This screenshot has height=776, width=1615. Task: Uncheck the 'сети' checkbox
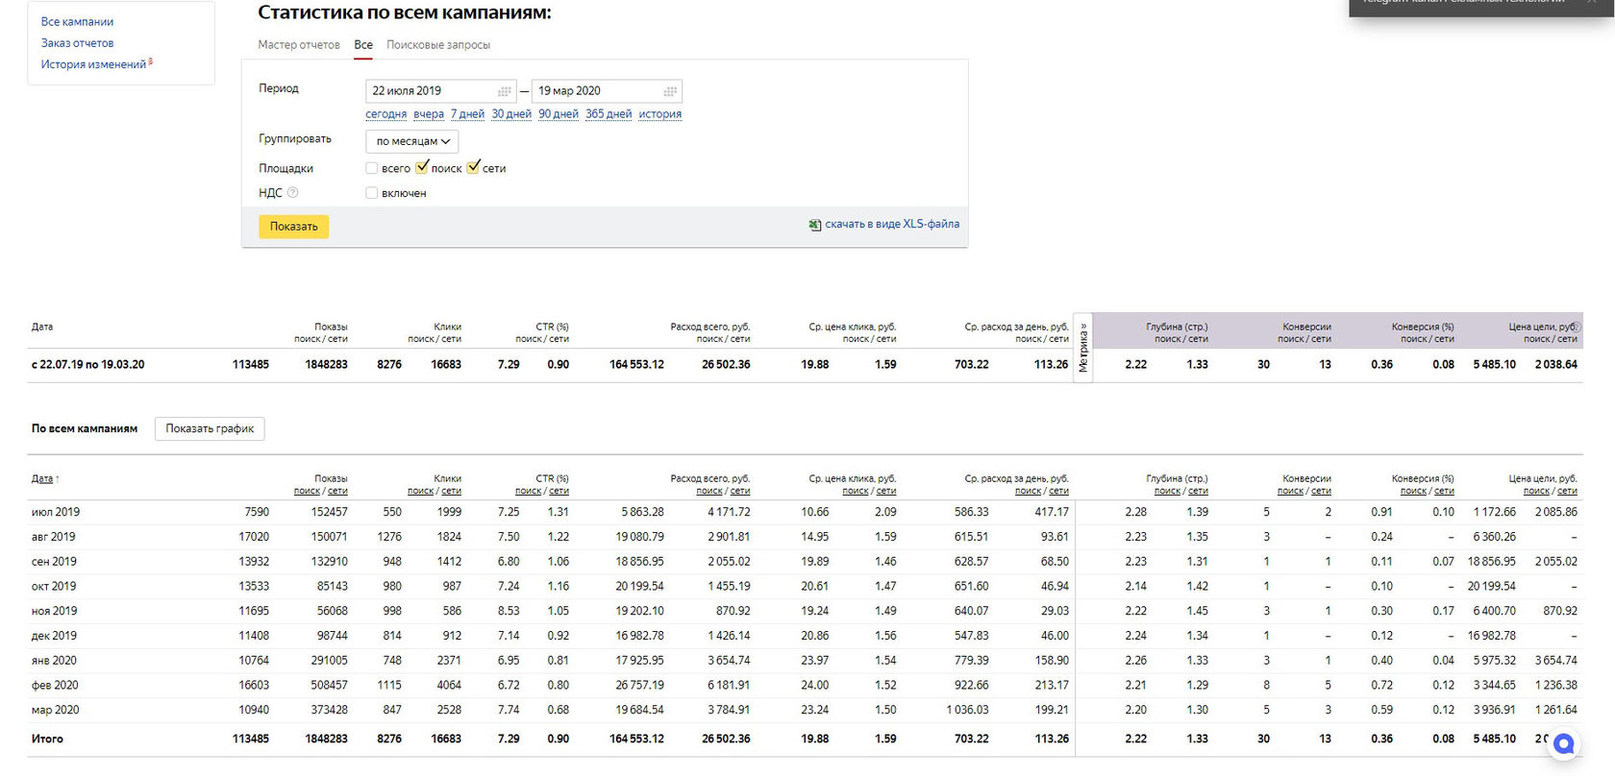click(473, 167)
